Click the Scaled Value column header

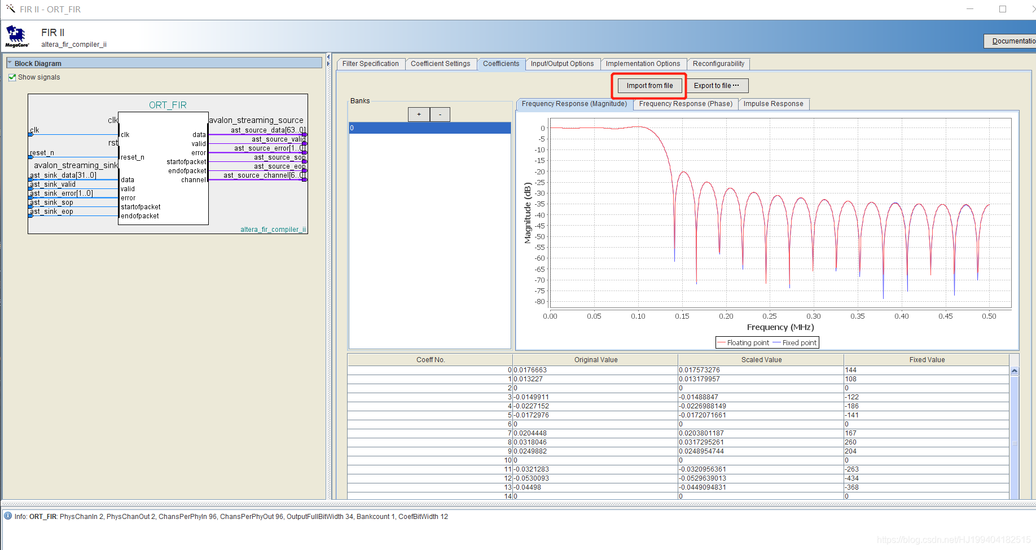tap(761, 360)
